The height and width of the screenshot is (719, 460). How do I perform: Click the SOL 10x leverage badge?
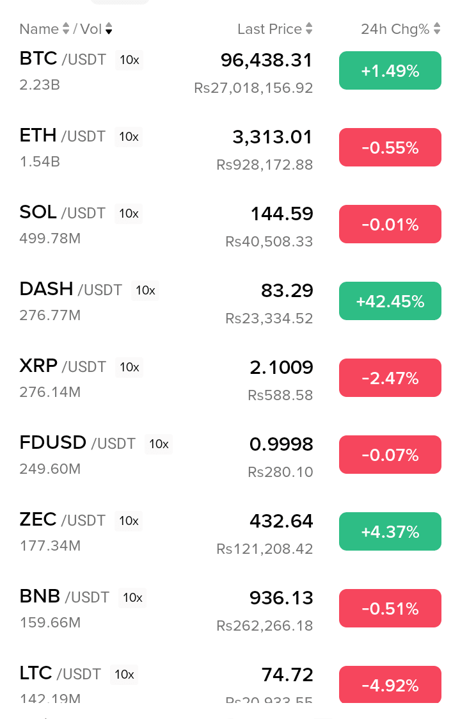[x=129, y=213]
